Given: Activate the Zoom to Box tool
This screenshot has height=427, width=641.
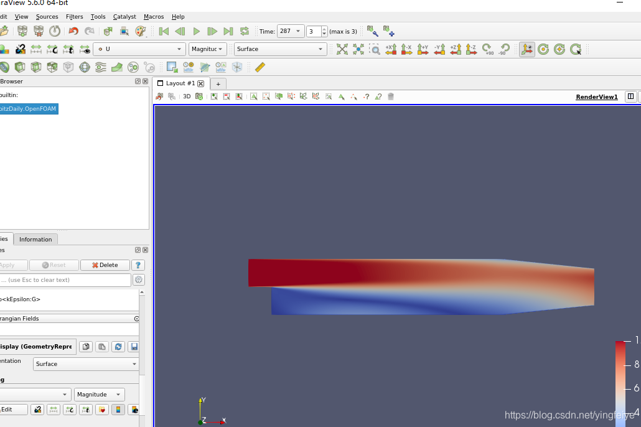Looking at the screenshot, I should [x=375, y=49].
